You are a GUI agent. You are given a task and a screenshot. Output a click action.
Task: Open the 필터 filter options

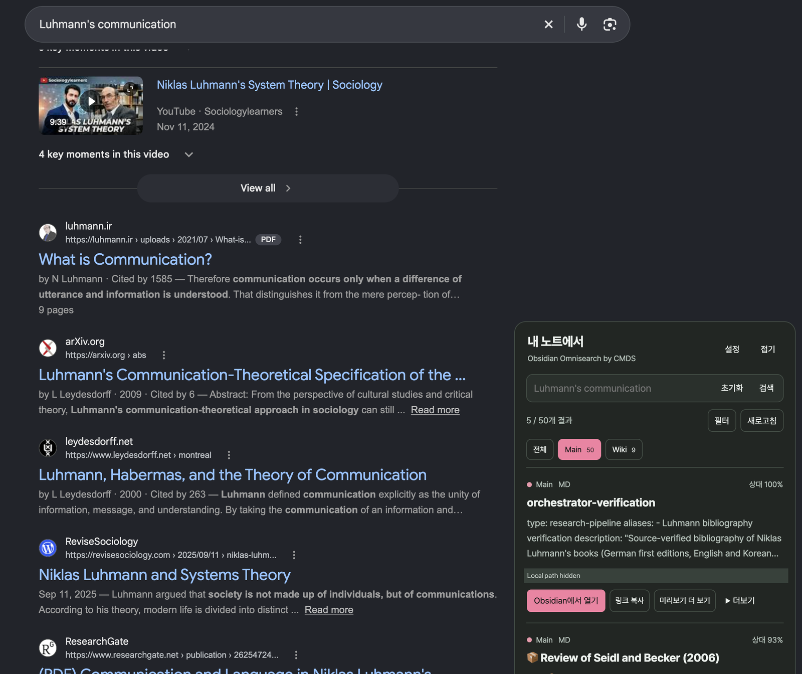(x=722, y=421)
